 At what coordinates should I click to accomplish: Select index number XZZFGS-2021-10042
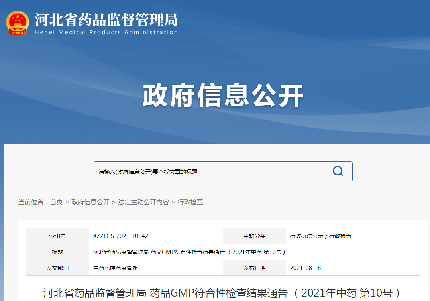(120, 236)
